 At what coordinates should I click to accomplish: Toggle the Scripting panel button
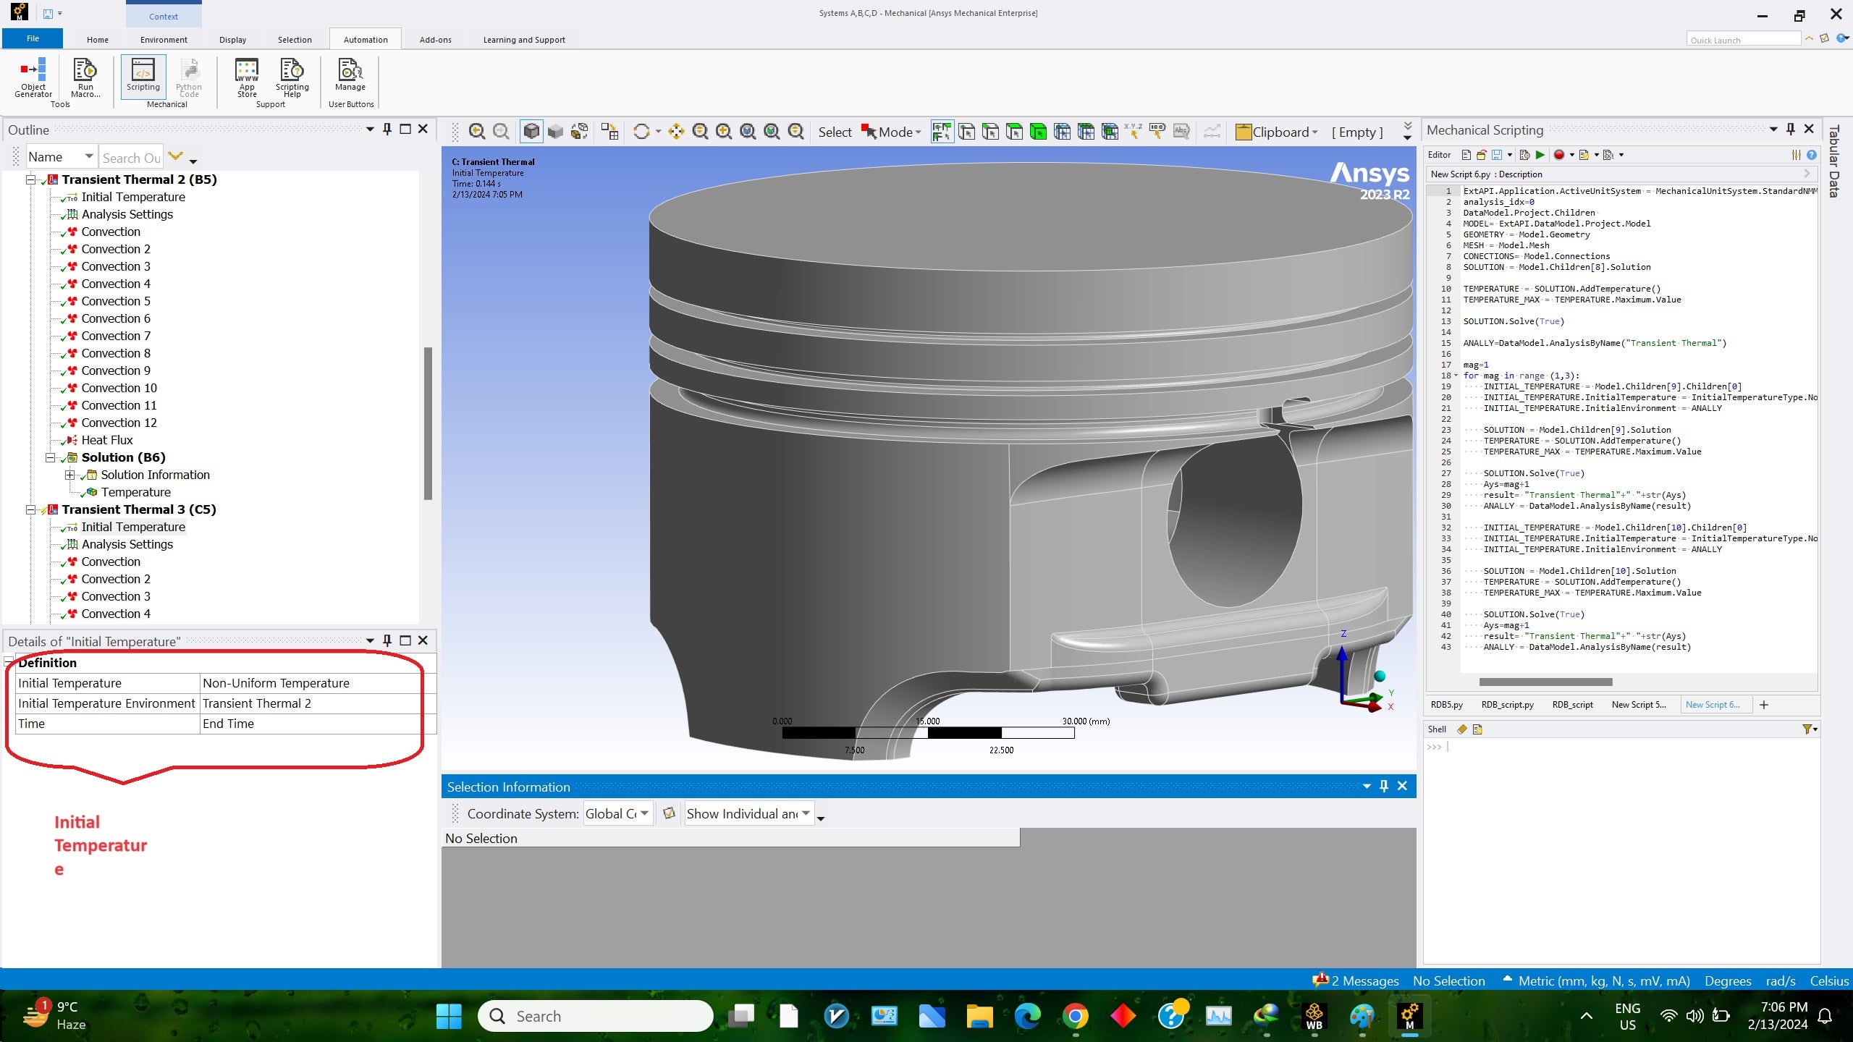pos(143,75)
